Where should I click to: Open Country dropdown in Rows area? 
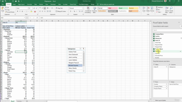(x=166, y=84)
